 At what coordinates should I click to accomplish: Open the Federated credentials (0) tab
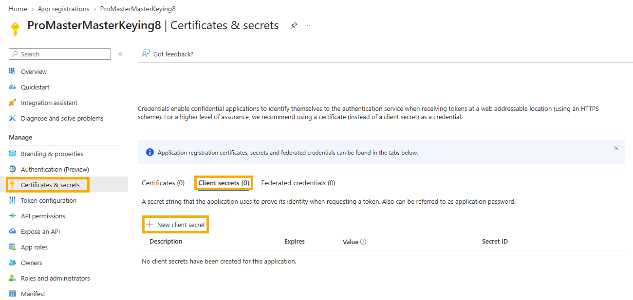298,183
